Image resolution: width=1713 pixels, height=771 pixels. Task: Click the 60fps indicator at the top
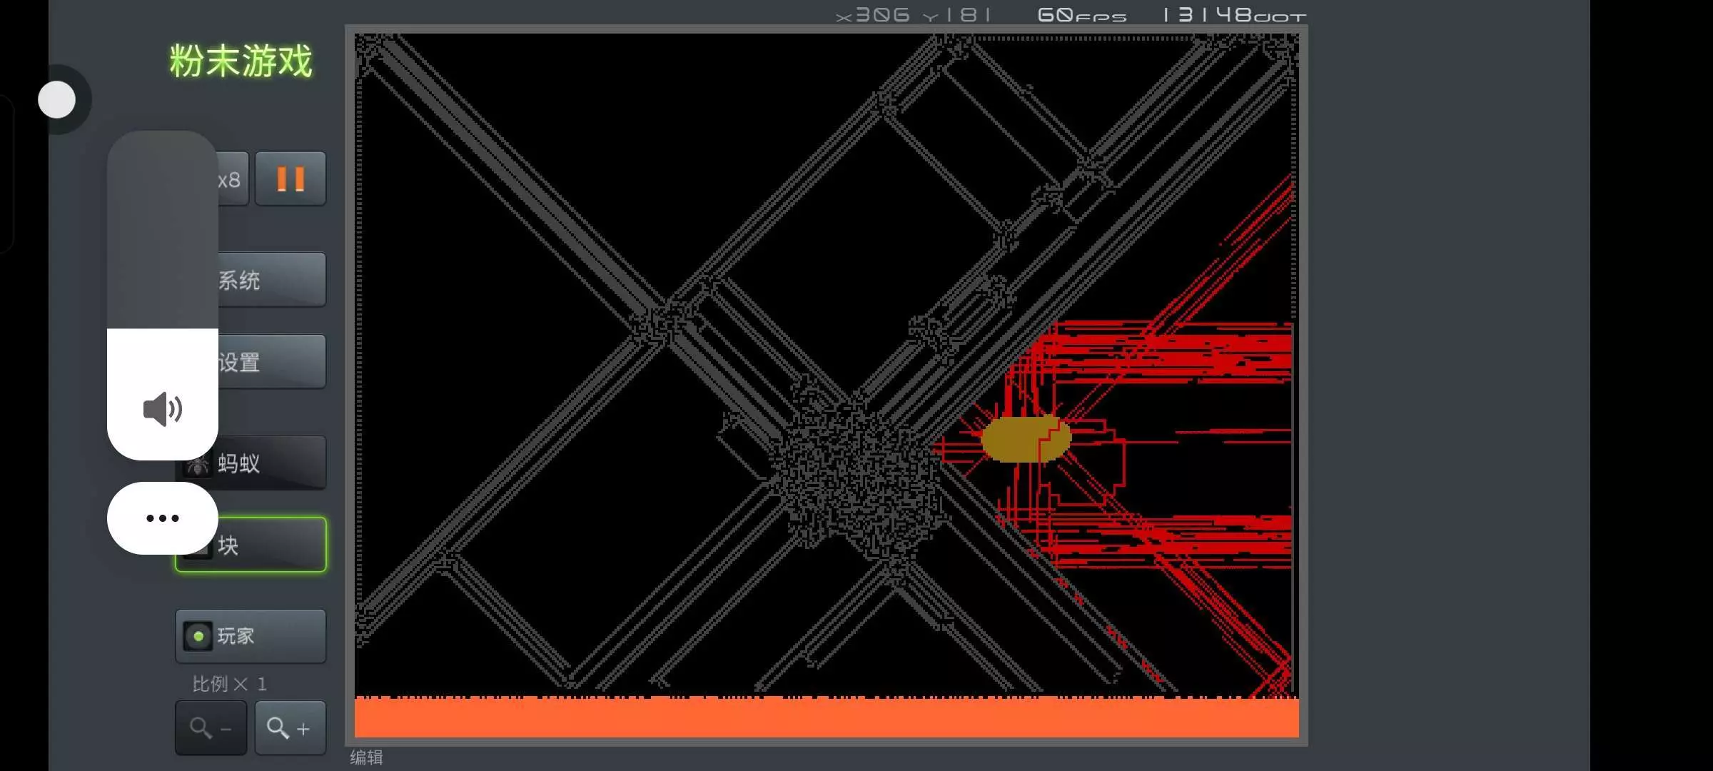click(1081, 15)
